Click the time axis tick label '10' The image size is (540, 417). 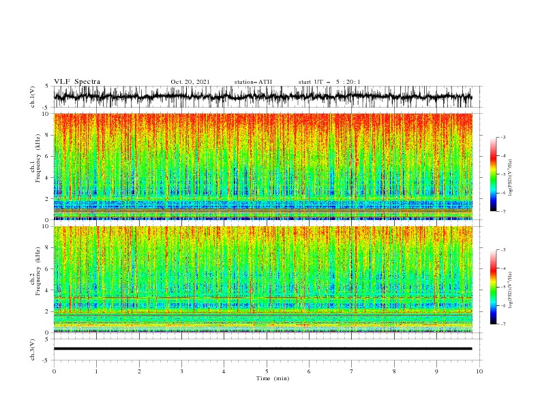coord(479,371)
